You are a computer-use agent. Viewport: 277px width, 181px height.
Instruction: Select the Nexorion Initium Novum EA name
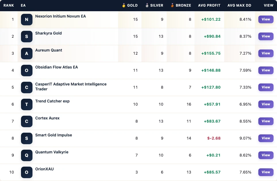(x=61, y=16)
